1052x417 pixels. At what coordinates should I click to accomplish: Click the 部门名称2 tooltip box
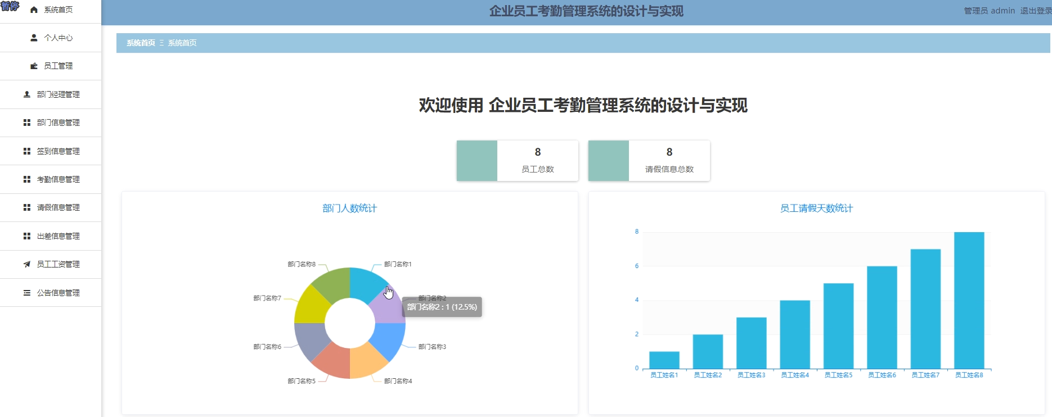pos(442,307)
